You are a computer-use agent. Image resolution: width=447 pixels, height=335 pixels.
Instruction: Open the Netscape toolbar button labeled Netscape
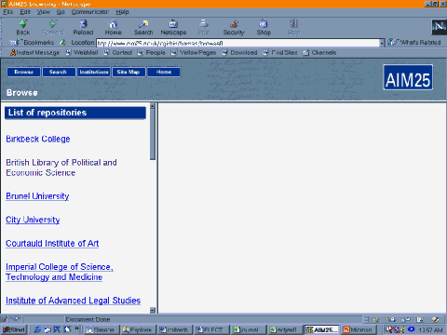(173, 27)
